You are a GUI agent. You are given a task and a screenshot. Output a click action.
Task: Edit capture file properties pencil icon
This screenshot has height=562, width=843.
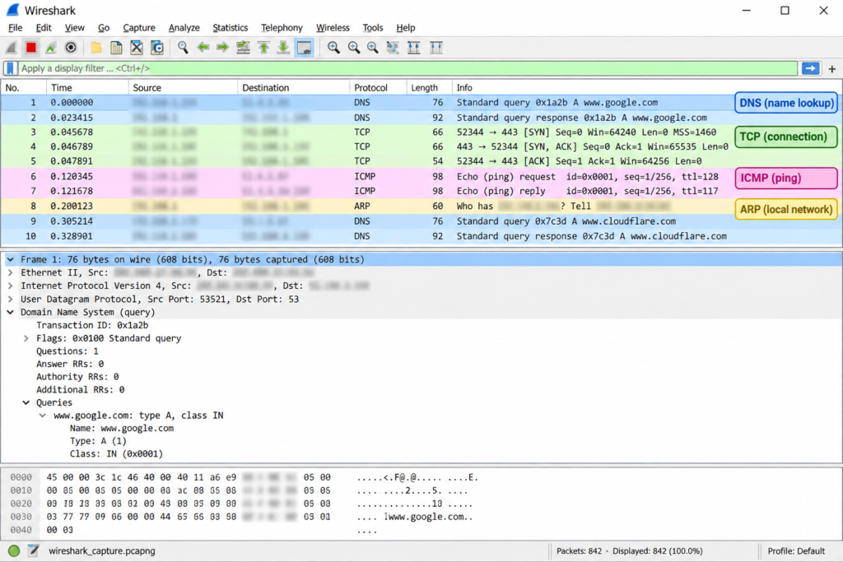point(33,550)
